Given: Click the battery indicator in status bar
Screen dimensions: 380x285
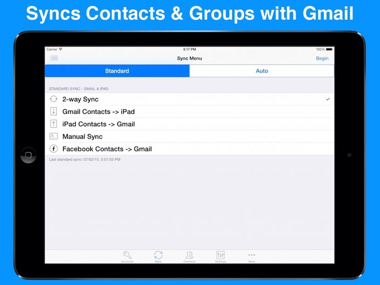Looking at the screenshot, I should [x=330, y=49].
